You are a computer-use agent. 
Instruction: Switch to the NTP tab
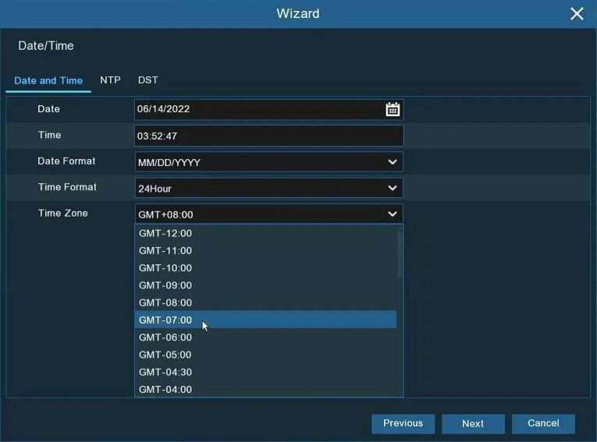110,80
